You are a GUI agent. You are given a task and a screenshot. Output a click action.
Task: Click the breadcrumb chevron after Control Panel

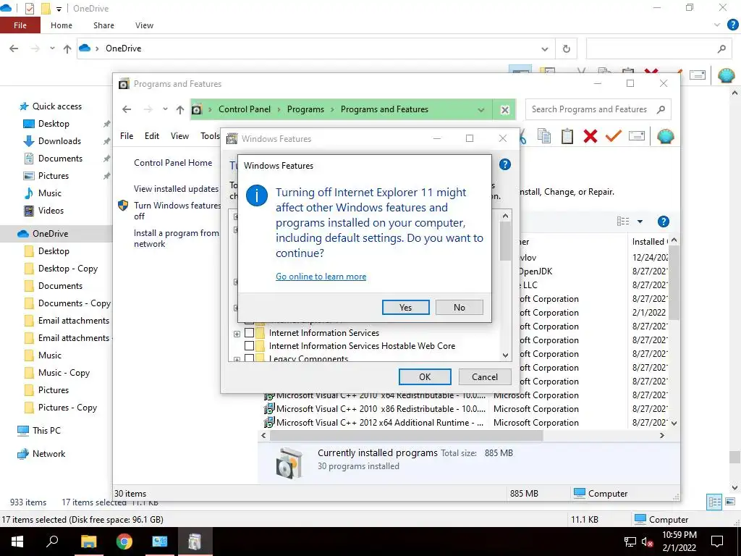coord(279,110)
